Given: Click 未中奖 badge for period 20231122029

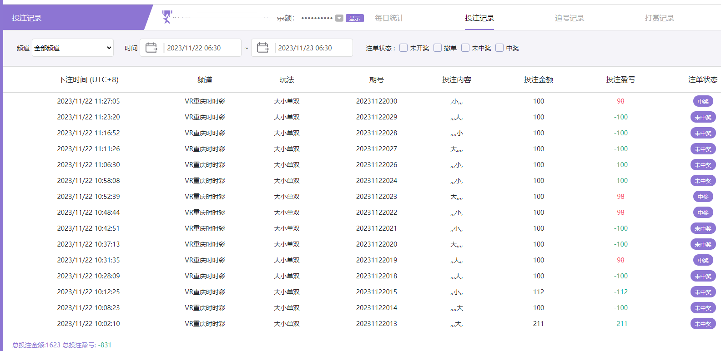Looking at the screenshot, I should coord(703,117).
